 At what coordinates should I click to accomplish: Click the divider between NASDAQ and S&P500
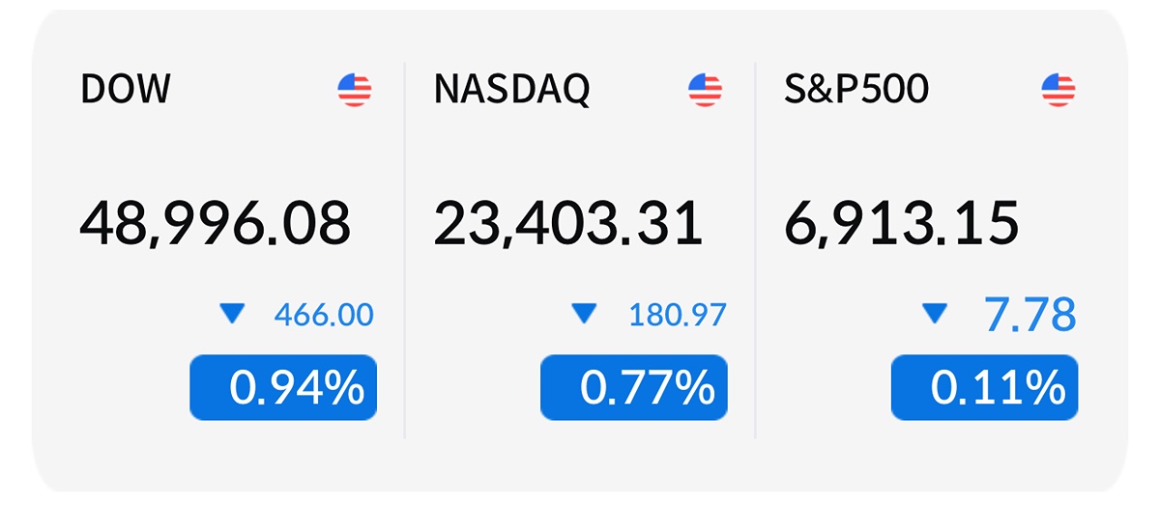[x=756, y=251]
